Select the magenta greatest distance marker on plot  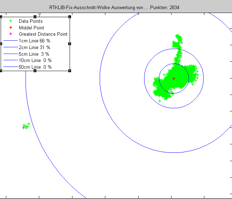pyautogui.click(x=23, y=127)
